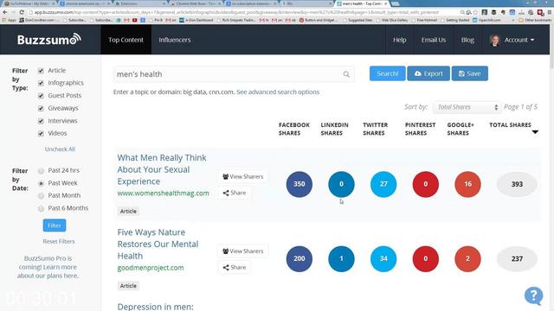
Task: Open the blue help question mark bubble
Action: [533, 295]
